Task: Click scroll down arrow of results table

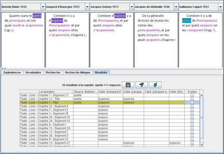Action: [202, 144]
